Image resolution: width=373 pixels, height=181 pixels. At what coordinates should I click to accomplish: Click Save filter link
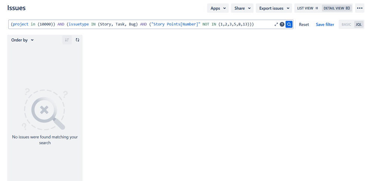tap(325, 25)
